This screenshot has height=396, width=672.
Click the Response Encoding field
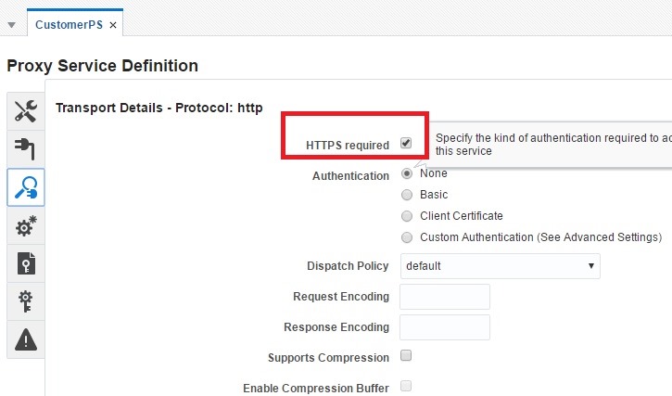(x=444, y=327)
